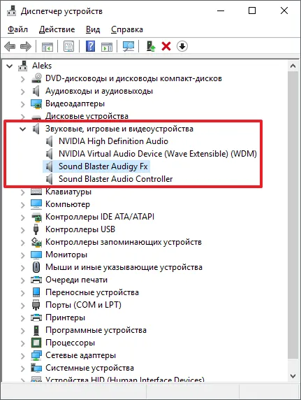The height and width of the screenshot is (400, 301).
Task: Open the Справка menu
Action: click(127, 29)
